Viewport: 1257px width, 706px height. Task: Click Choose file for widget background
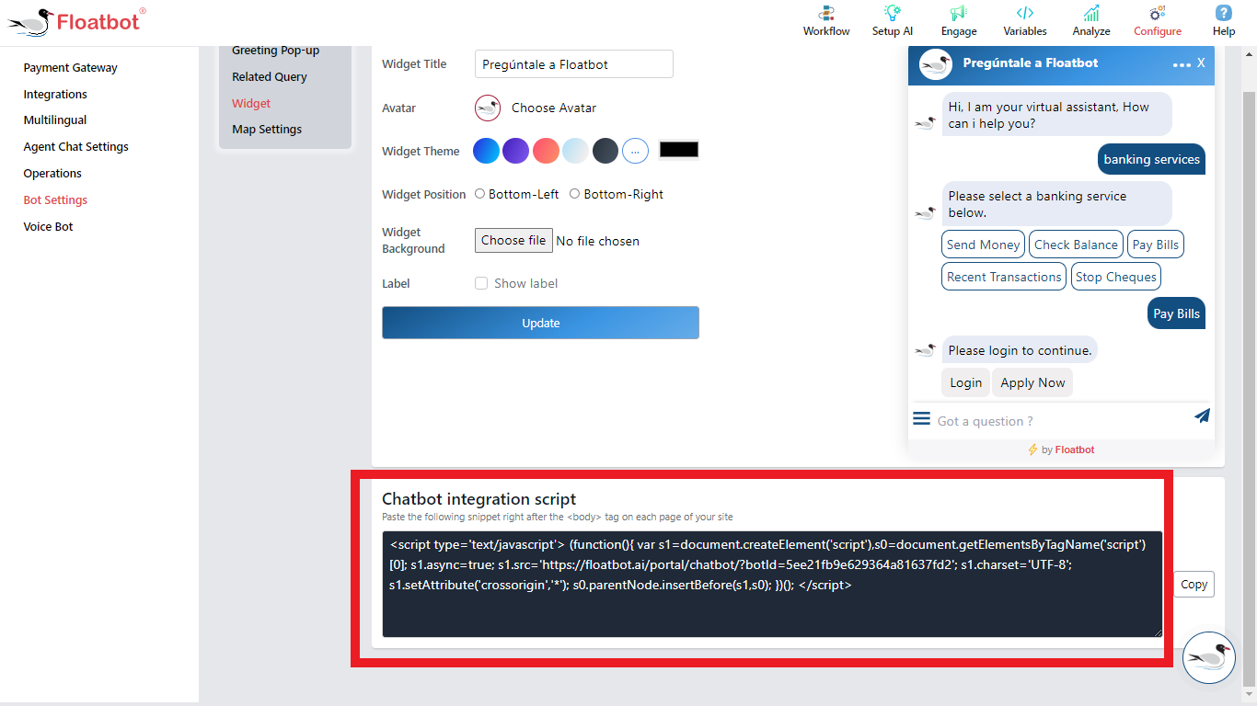(513, 241)
